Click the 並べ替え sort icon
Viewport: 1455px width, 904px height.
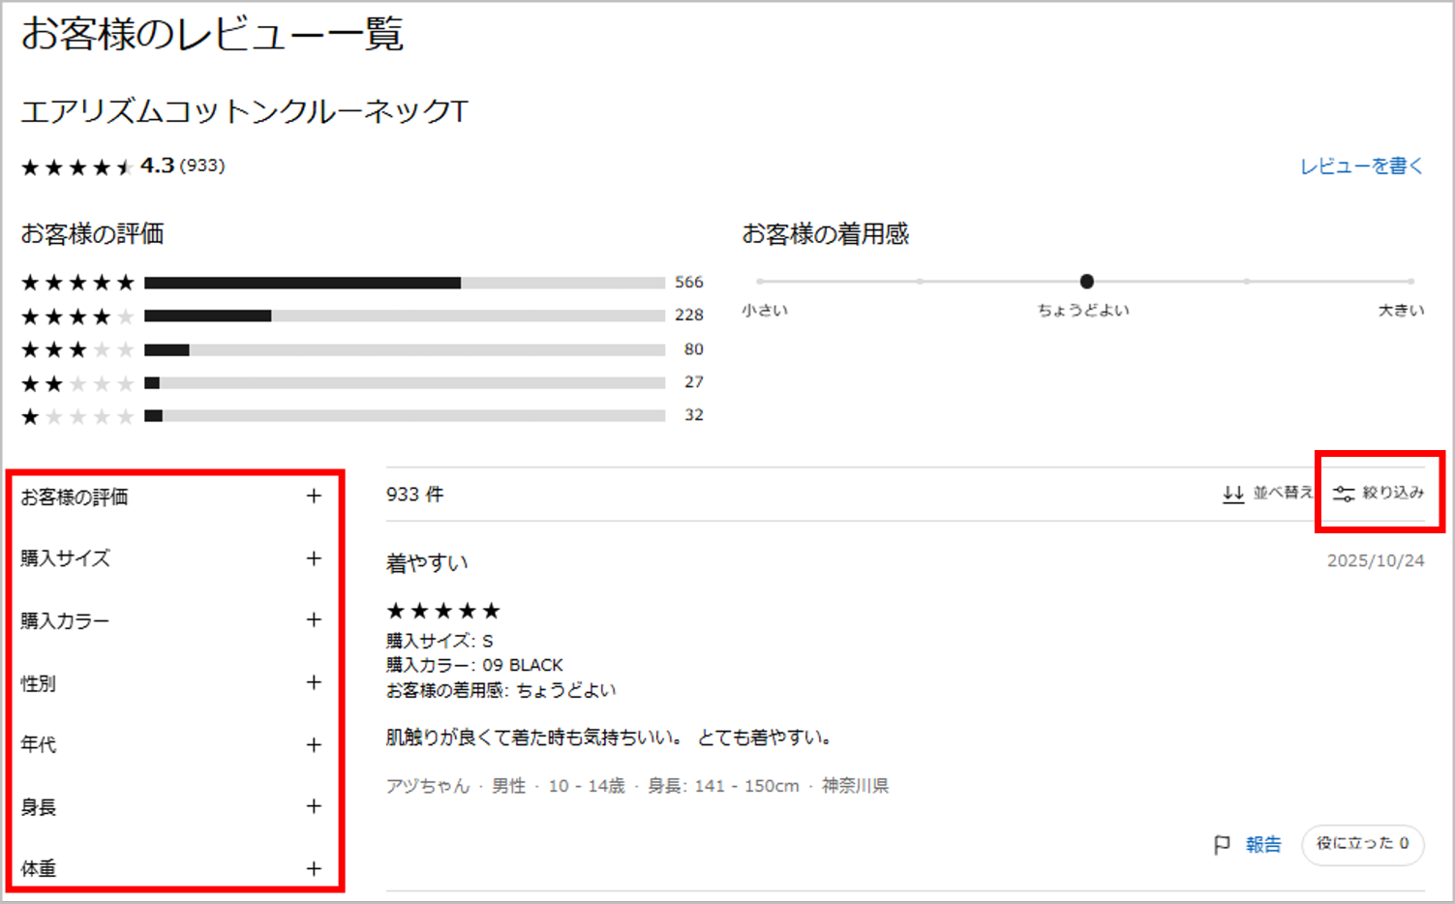click(1233, 494)
